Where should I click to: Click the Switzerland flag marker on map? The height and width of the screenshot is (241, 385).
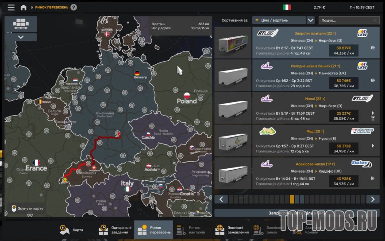93,168
